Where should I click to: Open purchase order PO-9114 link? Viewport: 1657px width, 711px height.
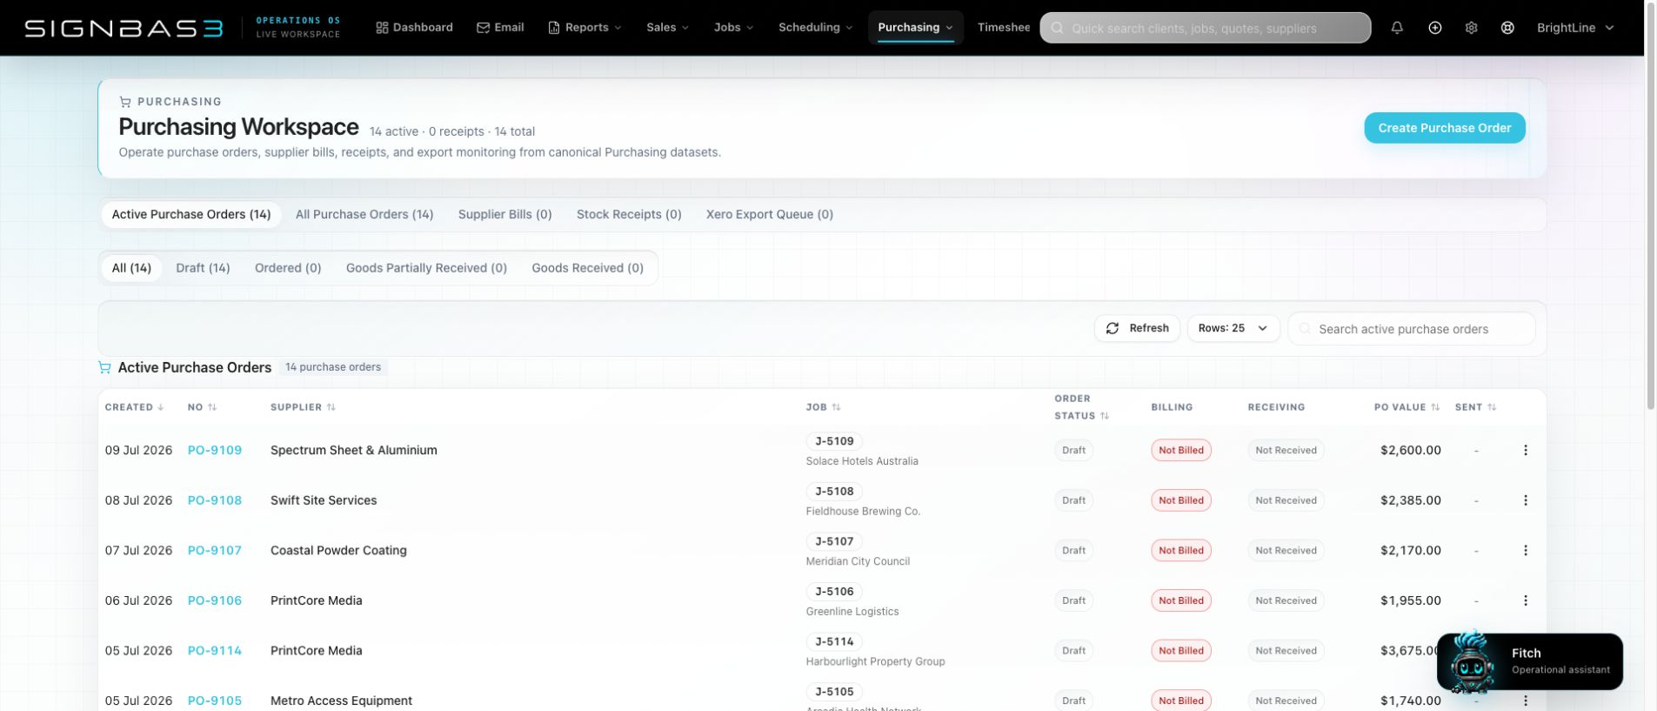click(215, 650)
